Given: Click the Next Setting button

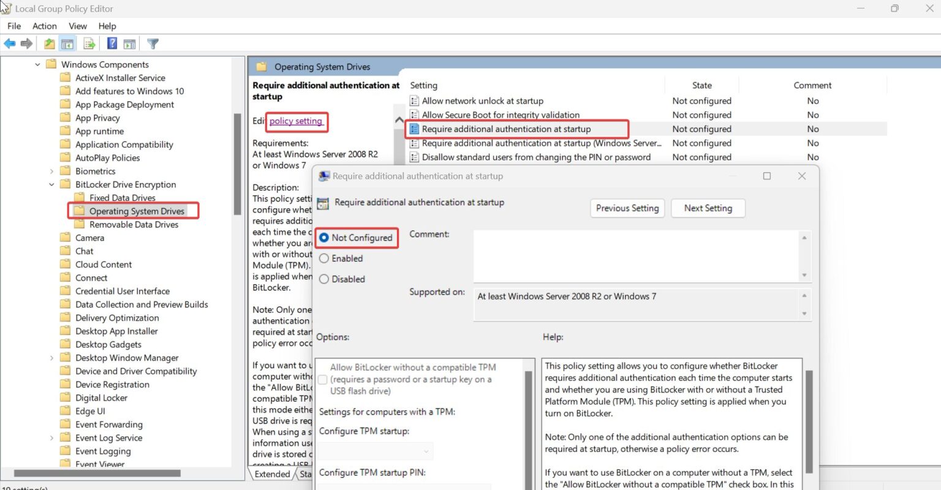Looking at the screenshot, I should [x=708, y=208].
